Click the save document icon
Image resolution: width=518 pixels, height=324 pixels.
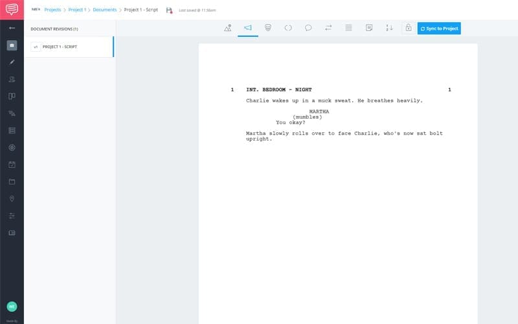coord(169,10)
